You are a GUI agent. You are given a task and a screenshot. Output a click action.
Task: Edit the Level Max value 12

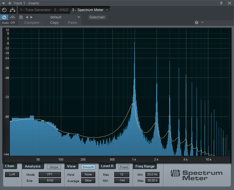122,174
